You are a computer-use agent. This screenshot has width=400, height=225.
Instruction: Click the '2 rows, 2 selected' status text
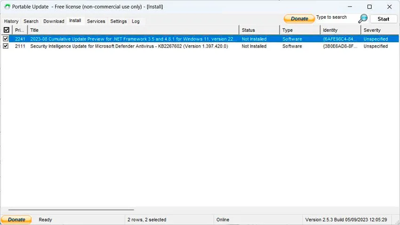click(x=147, y=220)
